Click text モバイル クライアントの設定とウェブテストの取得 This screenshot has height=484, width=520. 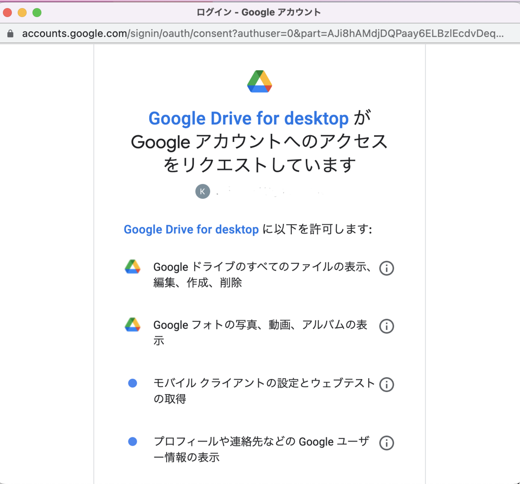point(264,391)
